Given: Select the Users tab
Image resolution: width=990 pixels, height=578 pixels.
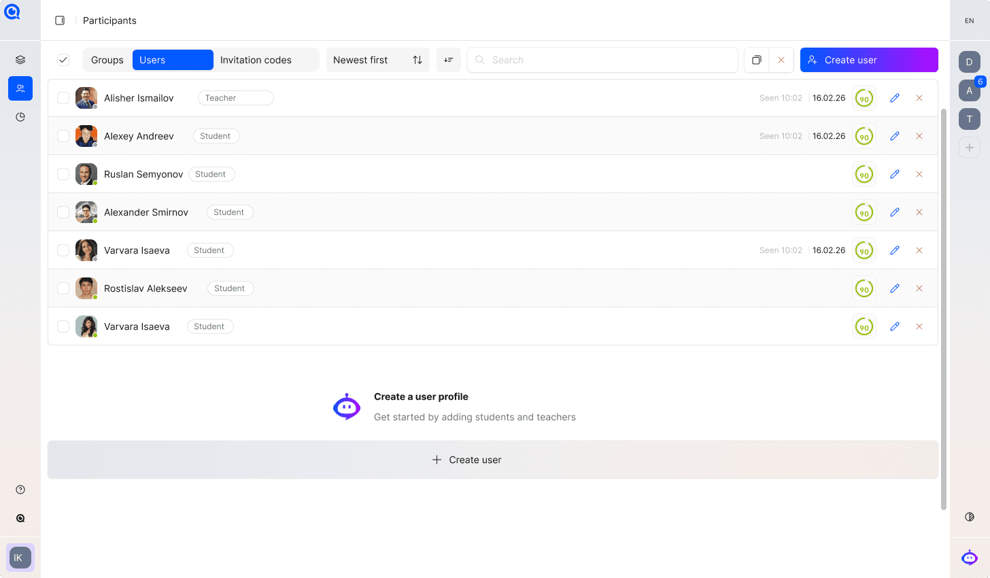Looking at the screenshot, I should click(173, 60).
